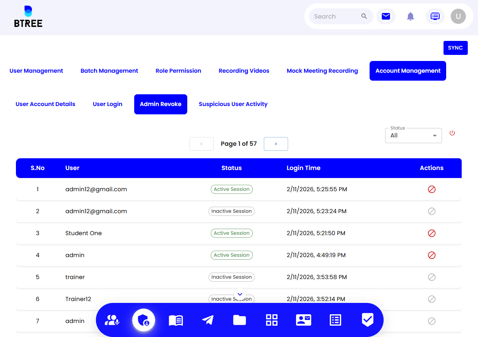Open User Account Details sub-tab
This screenshot has height=337, width=478.
(45, 104)
